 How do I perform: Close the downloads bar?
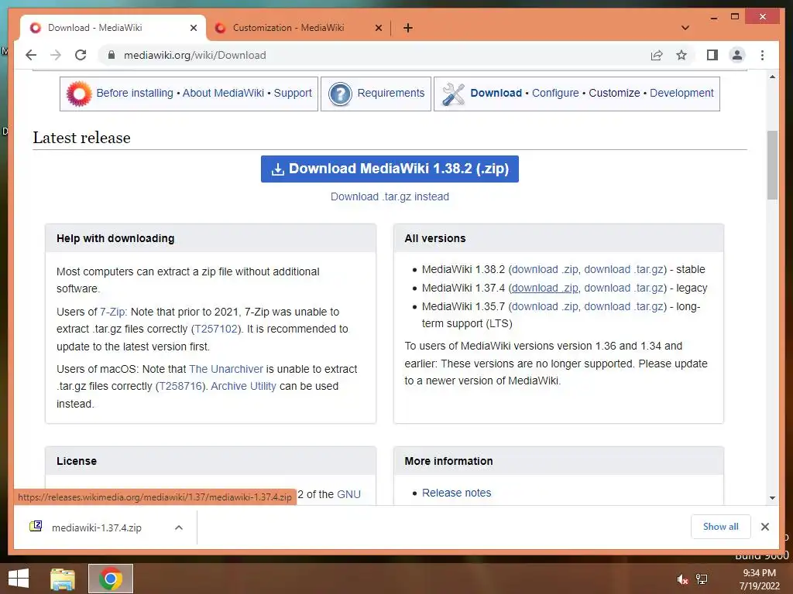pos(764,527)
